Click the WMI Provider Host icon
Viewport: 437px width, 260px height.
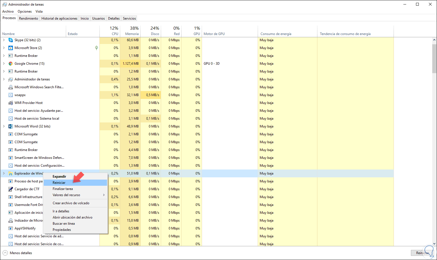[x=11, y=103]
